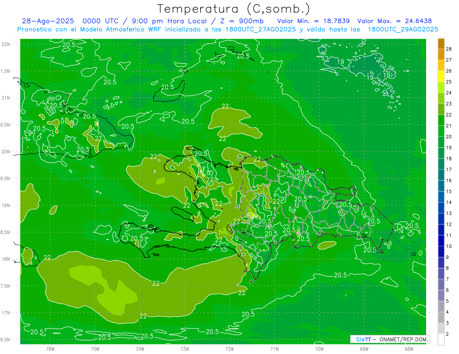The image size is (459, 354).
Task: Click the legend value '5'
Action: tap(448, 301)
